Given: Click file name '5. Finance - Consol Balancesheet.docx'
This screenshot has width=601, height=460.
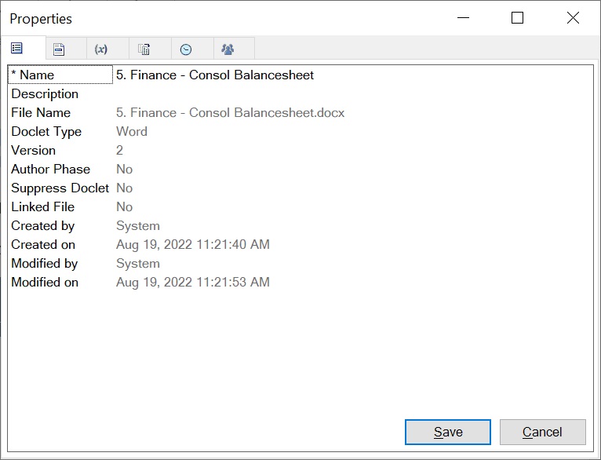Looking at the screenshot, I should [x=231, y=113].
